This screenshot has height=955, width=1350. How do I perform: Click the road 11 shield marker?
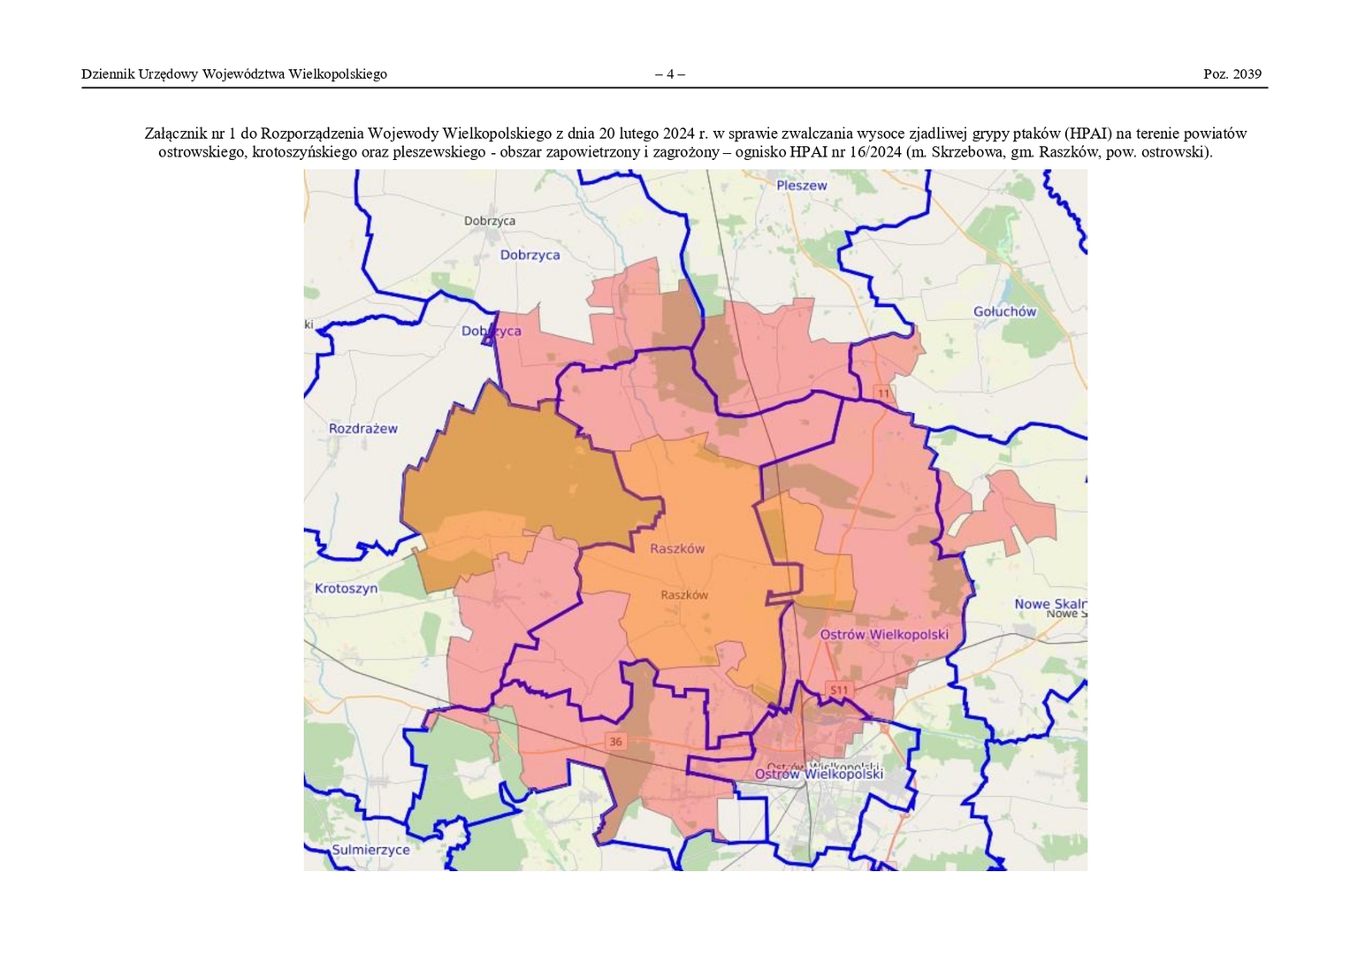(x=883, y=393)
